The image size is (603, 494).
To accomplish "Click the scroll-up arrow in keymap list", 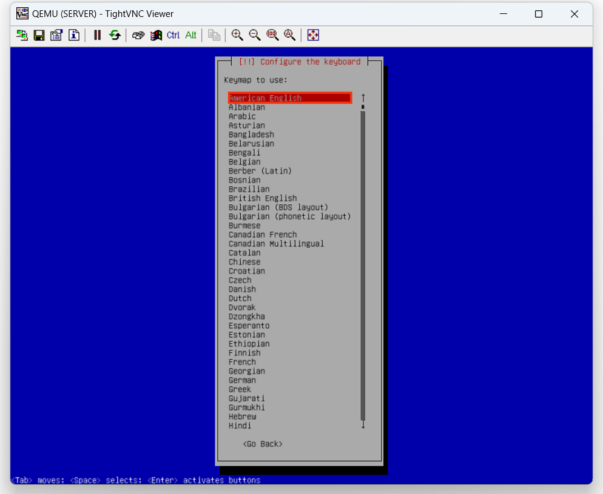I will pos(363,98).
